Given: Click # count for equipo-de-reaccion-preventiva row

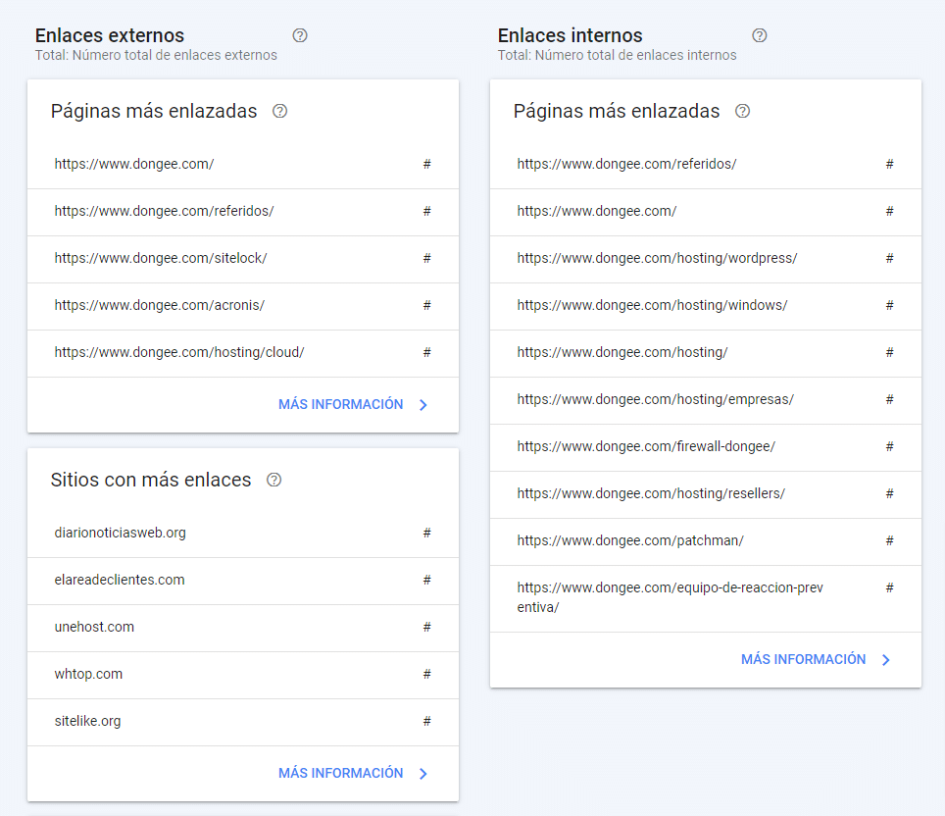Looking at the screenshot, I should 889,587.
